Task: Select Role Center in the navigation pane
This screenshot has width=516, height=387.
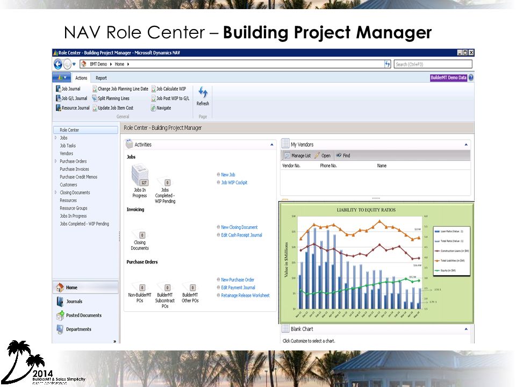Action: pyautogui.click(x=85, y=130)
